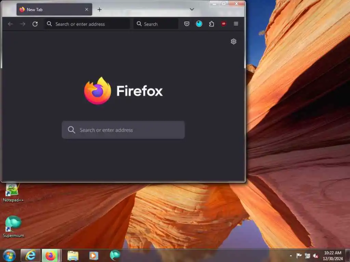350x262 pixels.
Task: Open the Action Center flag icon
Action: coord(299,256)
